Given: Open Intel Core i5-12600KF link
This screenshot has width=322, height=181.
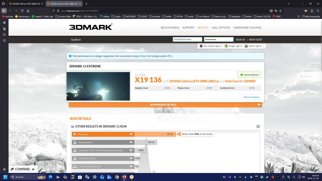Looking at the screenshot, I should click(240, 81).
